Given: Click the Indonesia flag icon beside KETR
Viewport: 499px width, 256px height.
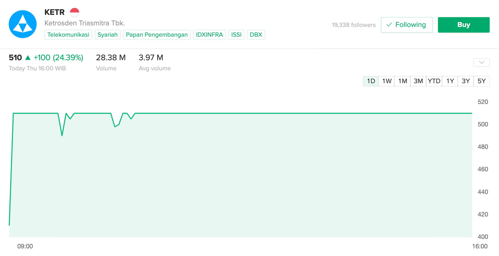Looking at the screenshot, I should pos(75,12).
